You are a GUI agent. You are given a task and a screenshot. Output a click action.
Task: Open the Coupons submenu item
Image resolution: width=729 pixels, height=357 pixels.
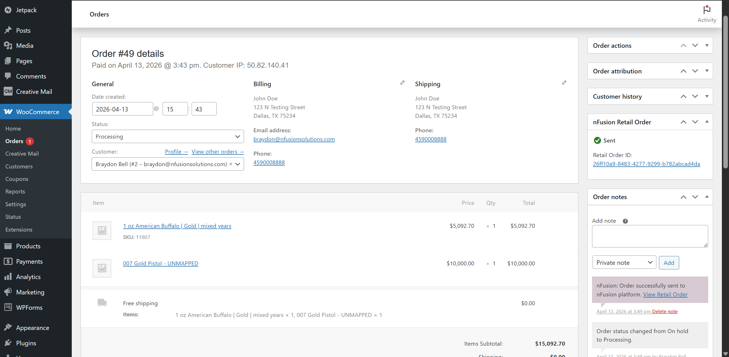(x=17, y=179)
